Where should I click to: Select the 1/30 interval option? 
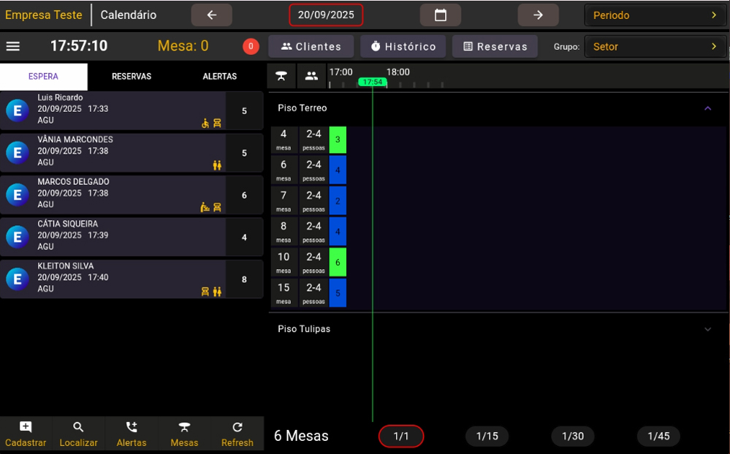[x=573, y=436]
